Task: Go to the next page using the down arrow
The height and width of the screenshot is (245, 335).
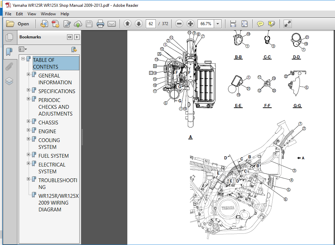Action: tap(139, 23)
